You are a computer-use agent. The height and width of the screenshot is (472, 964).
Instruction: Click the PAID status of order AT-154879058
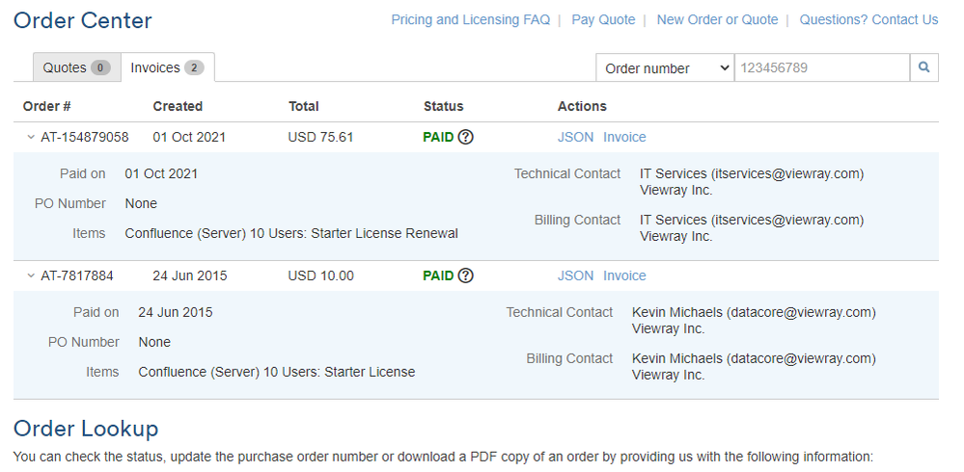[438, 137]
